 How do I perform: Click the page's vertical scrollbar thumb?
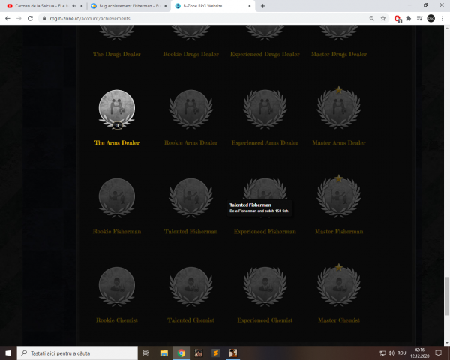[447, 296]
